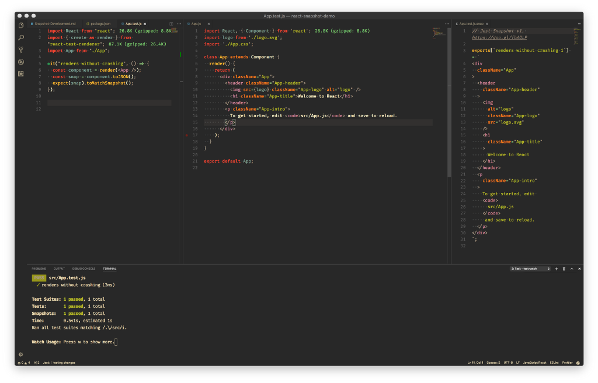Screen dimensions: 598x383
Task: Open the Debug view in activity bar
Action: [21, 62]
